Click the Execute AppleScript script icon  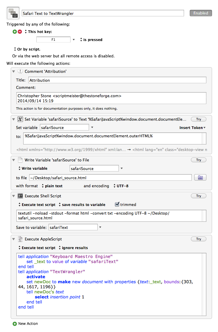[x=20, y=239]
